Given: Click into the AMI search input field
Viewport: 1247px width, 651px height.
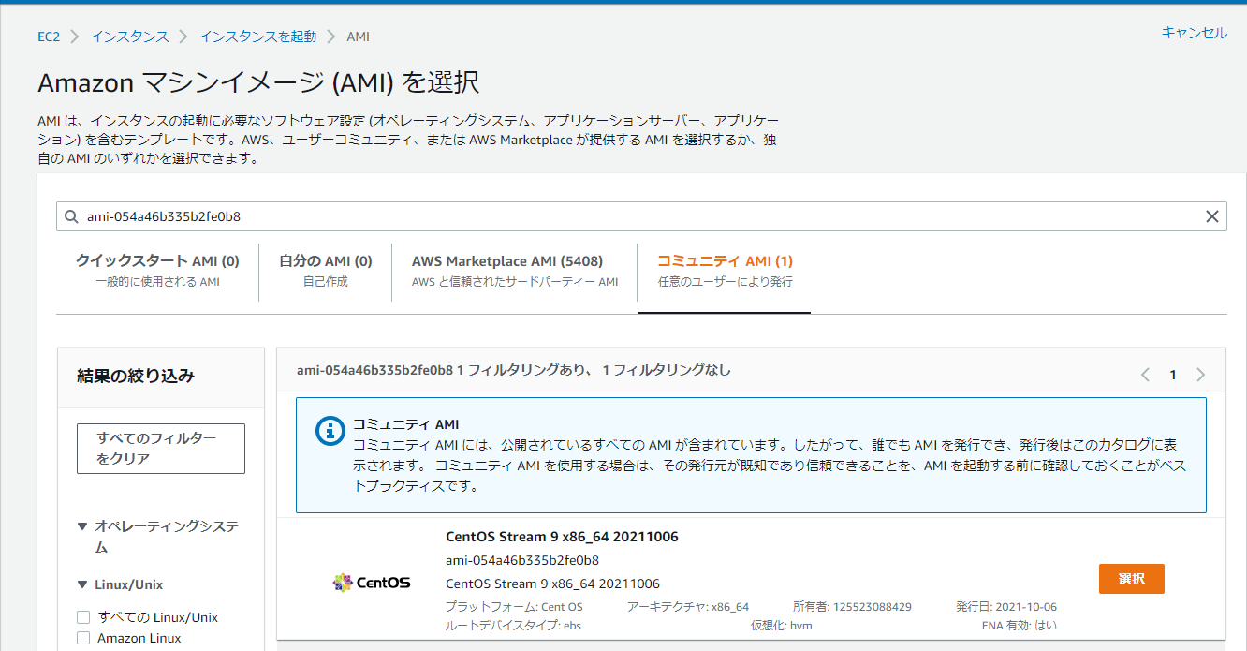Looking at the screenshot, I should coord(641,216).
